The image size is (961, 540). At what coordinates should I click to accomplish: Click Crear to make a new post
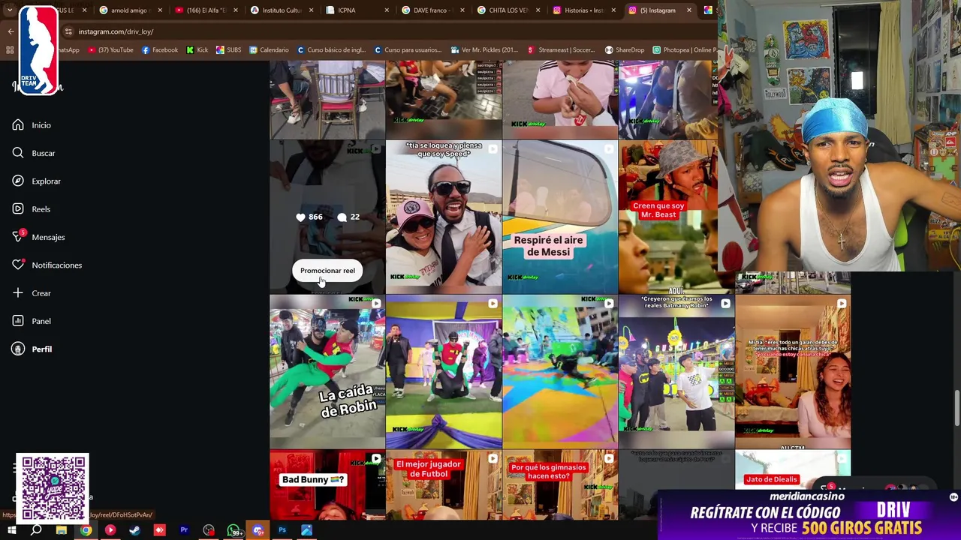(x=32, y=293)
